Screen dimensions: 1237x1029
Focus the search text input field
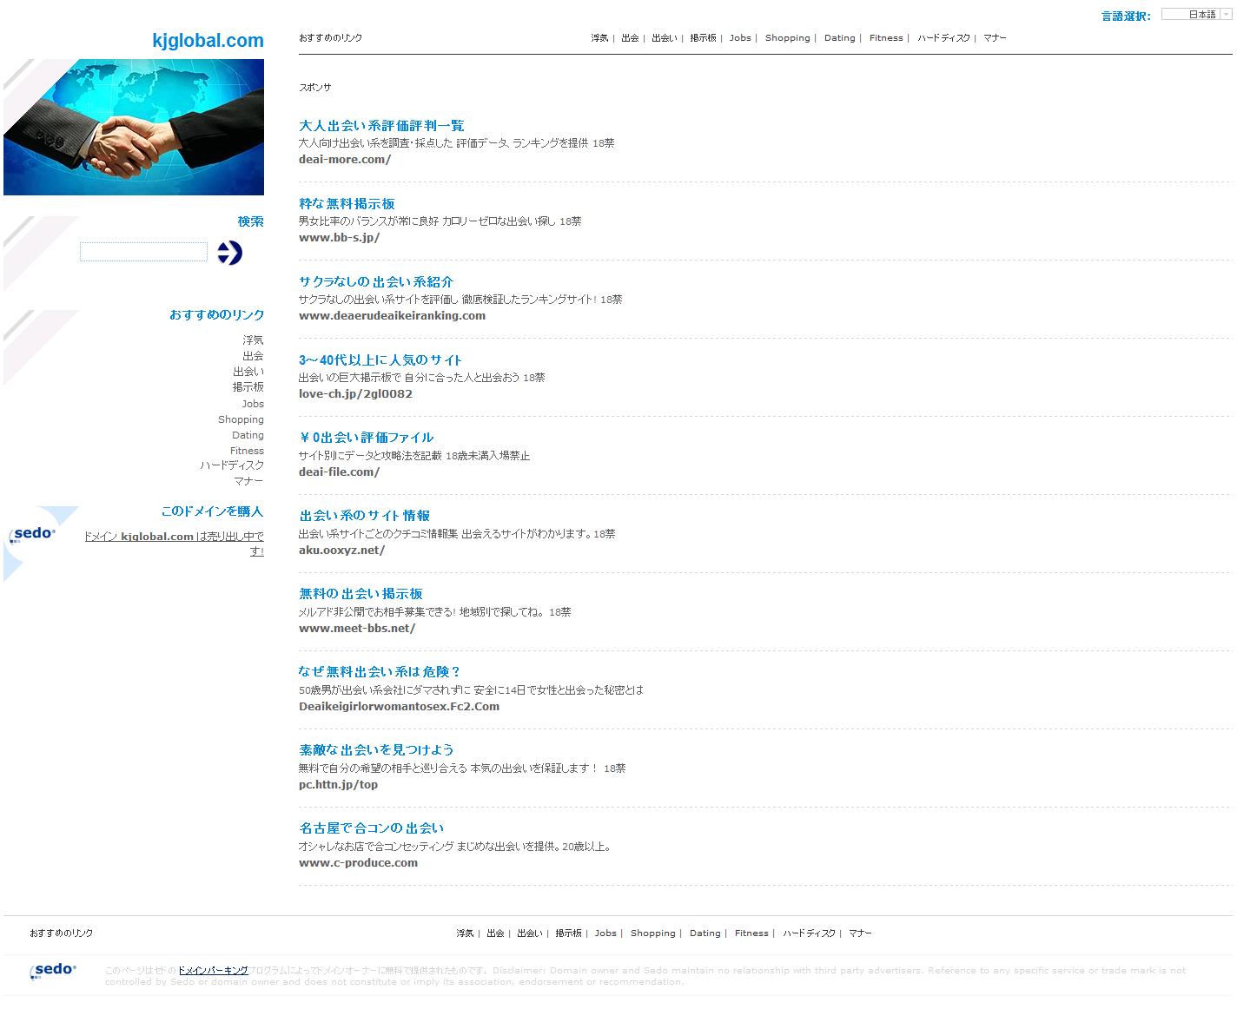143,252
